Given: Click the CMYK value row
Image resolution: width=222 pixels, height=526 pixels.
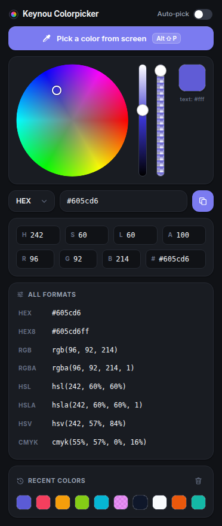Looking at the screenshot, I should (111, 442).
